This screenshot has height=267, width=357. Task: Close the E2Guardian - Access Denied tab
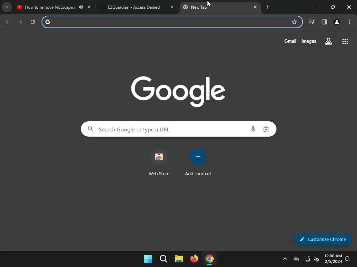click(x=172, y=7)
